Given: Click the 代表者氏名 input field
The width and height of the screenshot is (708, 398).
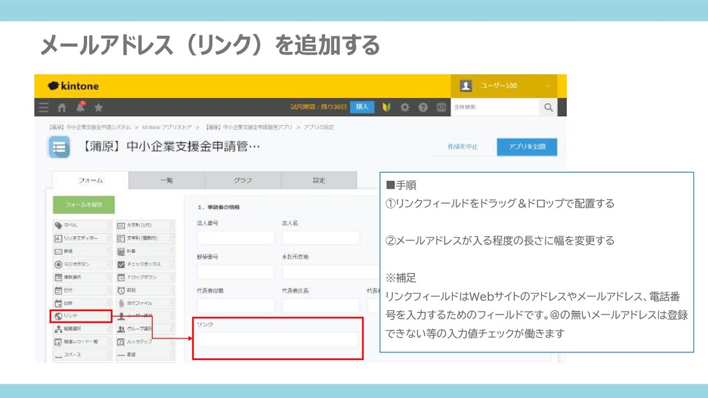Looking at the screenshot, I should [x=321, y=305].
